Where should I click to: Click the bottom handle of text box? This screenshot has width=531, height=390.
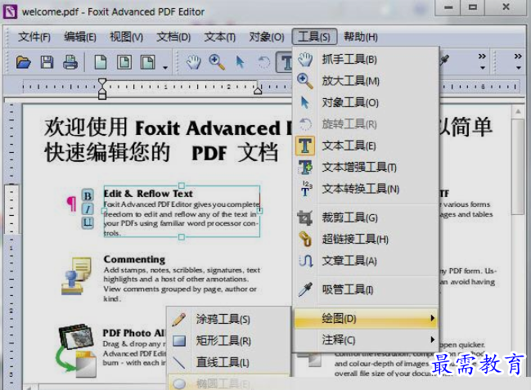(x=182, y=237)
